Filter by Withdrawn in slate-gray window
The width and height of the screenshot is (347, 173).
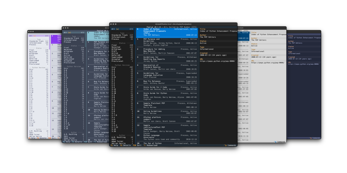pyautogui.click(x=74, y=51)
